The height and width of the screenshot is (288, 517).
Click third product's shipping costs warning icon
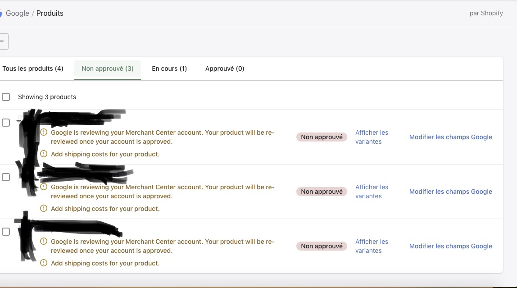44,263
